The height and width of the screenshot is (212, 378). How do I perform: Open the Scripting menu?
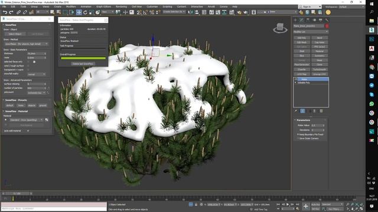pyautogui.click(x=167, y=6)
